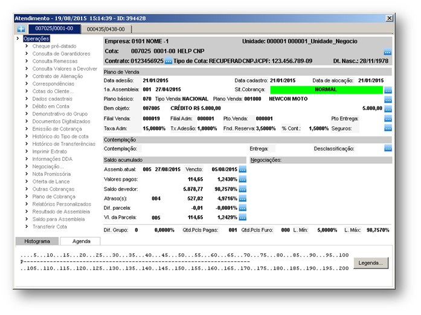Open Demonstrativo do Grupo operation
Viewport: 421px width, 315px height.
(60, 114)
